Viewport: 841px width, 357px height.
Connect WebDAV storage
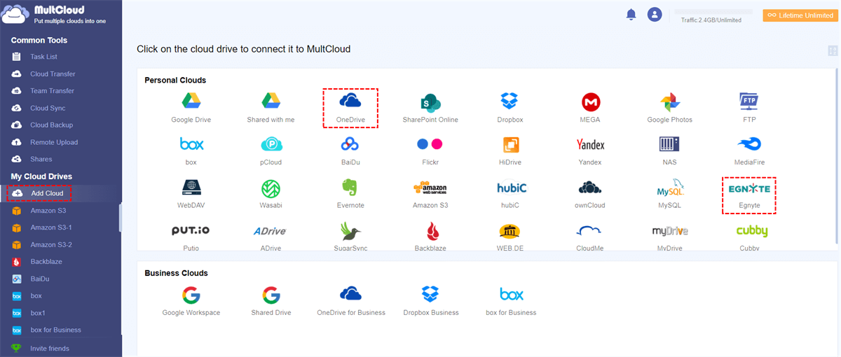point(191,194)
